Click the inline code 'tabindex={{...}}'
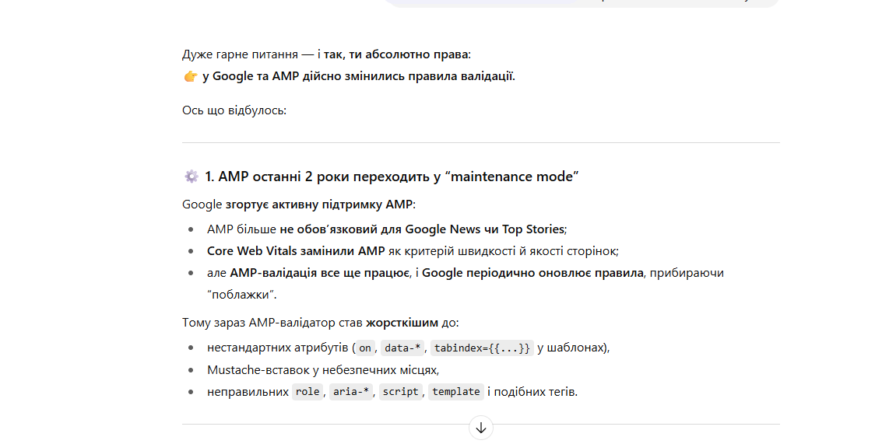875x444 pixels. tap(482, 348)
